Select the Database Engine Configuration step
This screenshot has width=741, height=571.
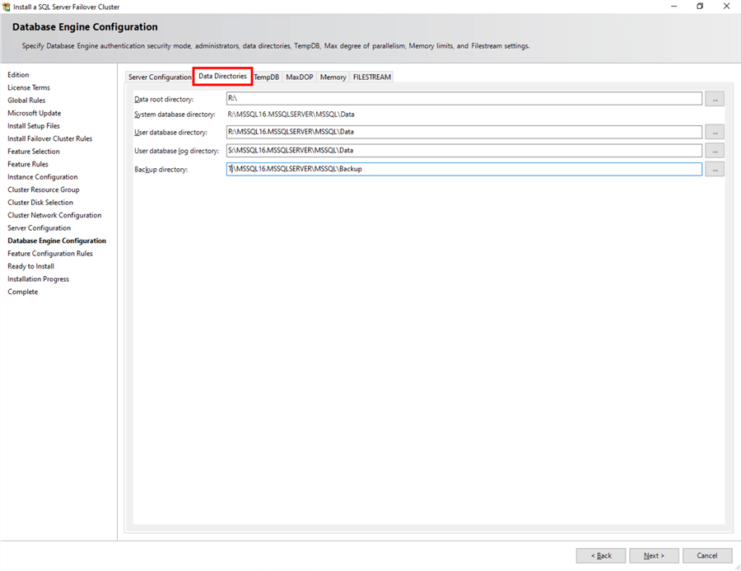point(57,241)
